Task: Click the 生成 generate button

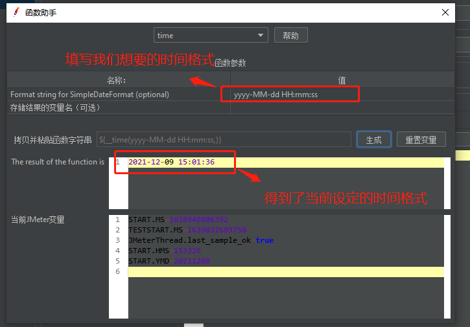Action: (374, 140)
